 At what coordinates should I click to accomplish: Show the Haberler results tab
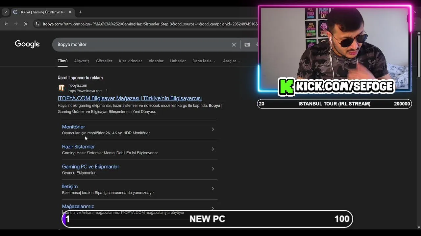point(178,61)
